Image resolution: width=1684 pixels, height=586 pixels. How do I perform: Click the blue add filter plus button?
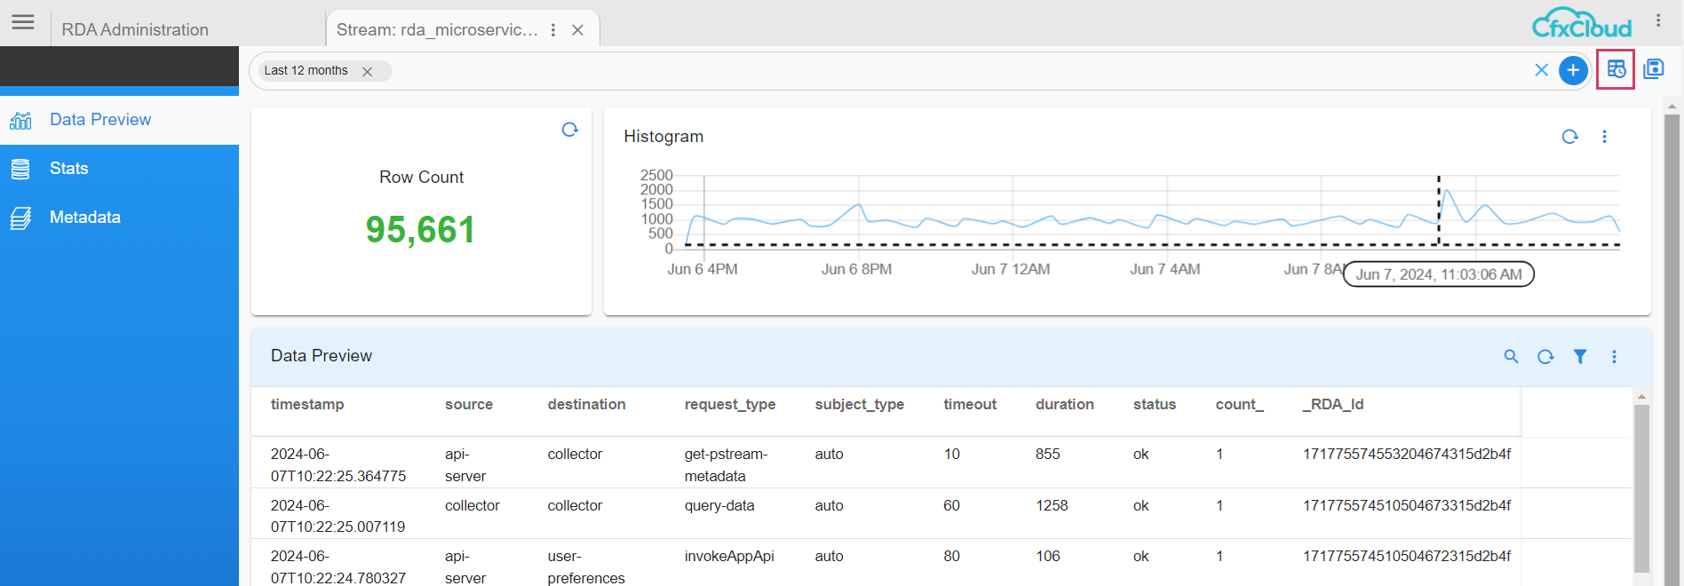click(x=1573, y=70)
